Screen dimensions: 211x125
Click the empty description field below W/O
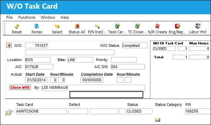point(70,52)
